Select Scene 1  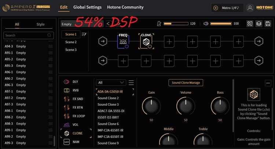(x=71, y=34)
